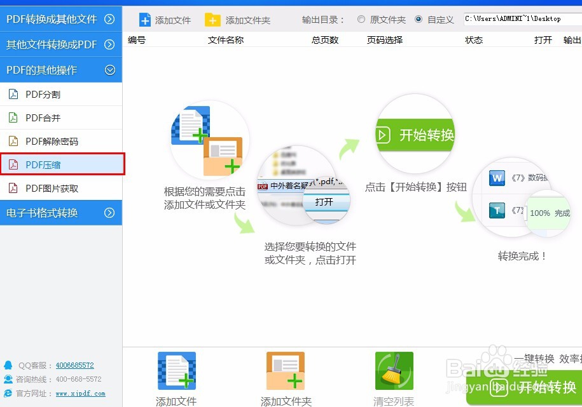The image size is (582, 407).
Task: Collapse the PDF的其他操作 section
Action: point(61,70)
